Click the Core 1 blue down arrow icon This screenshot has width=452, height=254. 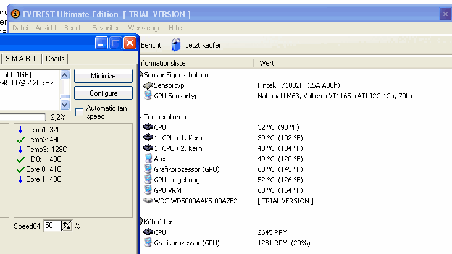click(x=20, y=179)
